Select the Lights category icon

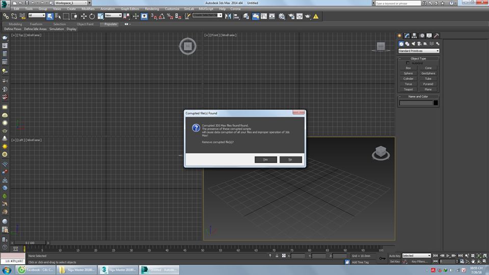[x=414, y=44]
